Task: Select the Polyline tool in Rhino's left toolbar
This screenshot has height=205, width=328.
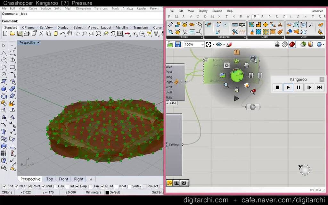Action: coord(4,53)
